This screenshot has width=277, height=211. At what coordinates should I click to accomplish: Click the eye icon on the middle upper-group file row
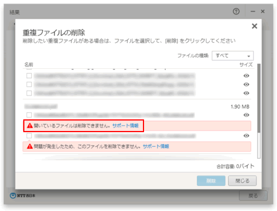point(246,84)
